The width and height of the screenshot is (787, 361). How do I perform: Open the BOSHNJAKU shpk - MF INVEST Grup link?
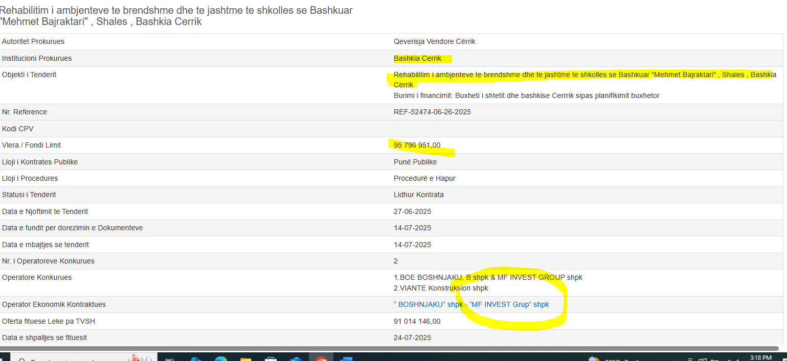tap(471, 304)
